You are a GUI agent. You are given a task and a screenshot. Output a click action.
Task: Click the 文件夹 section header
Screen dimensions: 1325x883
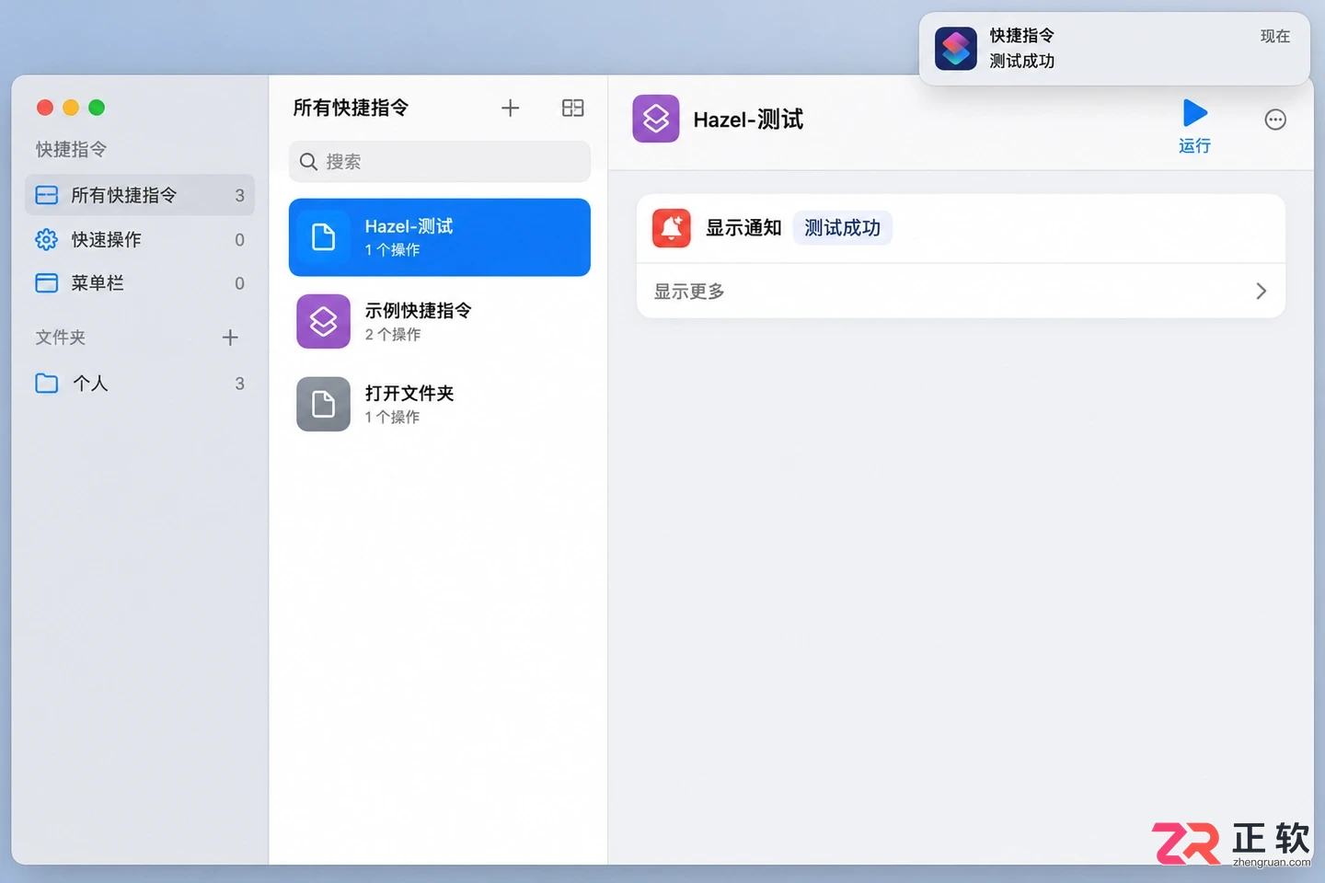(x=61, y=338)
